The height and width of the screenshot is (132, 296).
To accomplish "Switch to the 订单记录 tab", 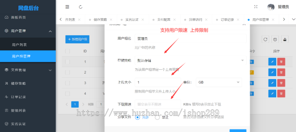I will click(x=227, y=20).
